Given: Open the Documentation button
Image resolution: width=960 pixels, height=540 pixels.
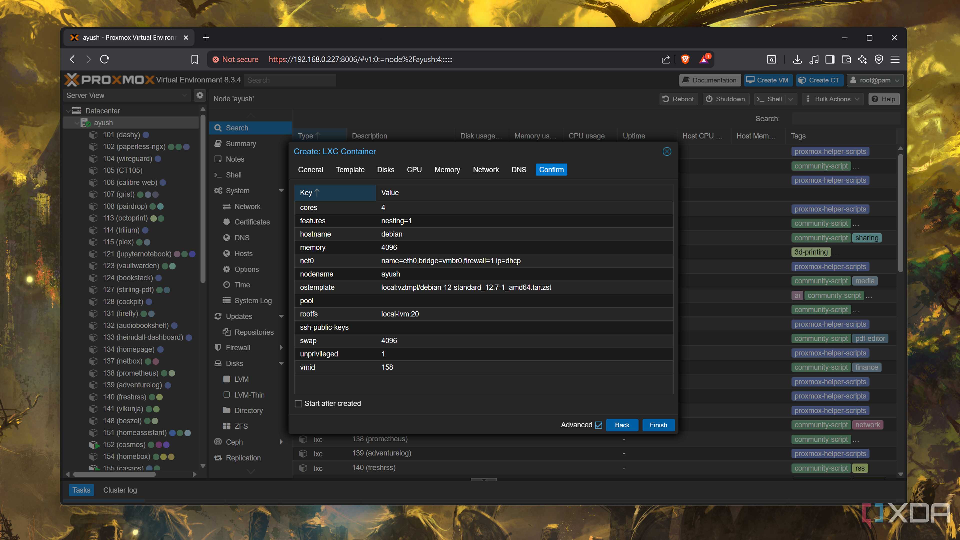Looking at the screenshot, I should coord(709,80).
